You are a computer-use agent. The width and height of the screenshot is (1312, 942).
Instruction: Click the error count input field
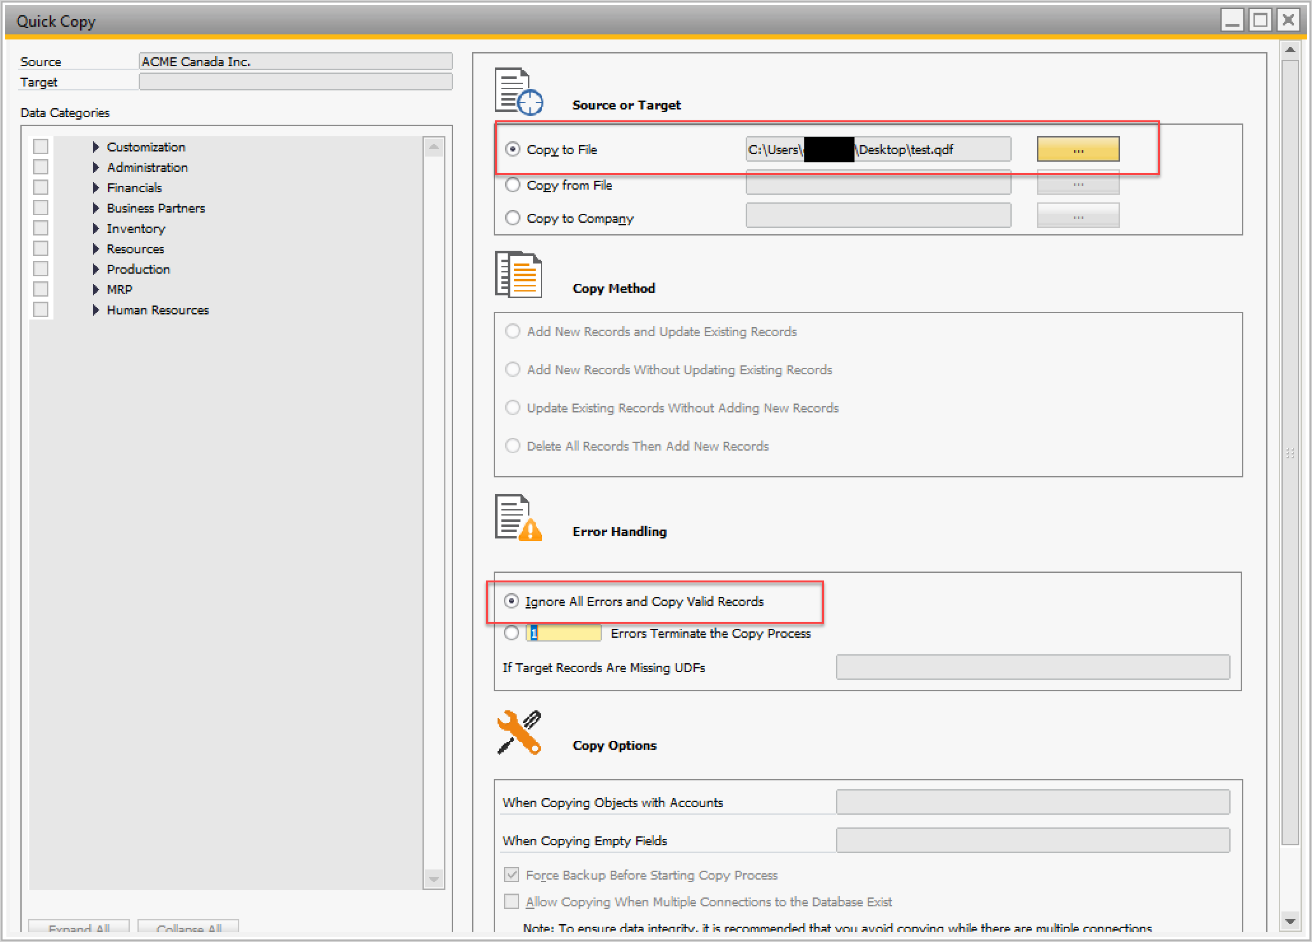point(564,633)
